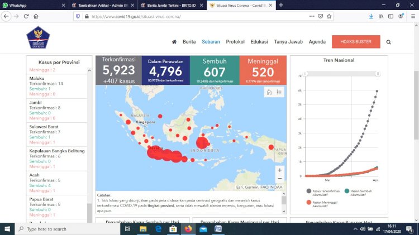419x235 pixels.
Task: Switch to Tambahkan Artikel Admin tab
Action: [x=100, y=5]
